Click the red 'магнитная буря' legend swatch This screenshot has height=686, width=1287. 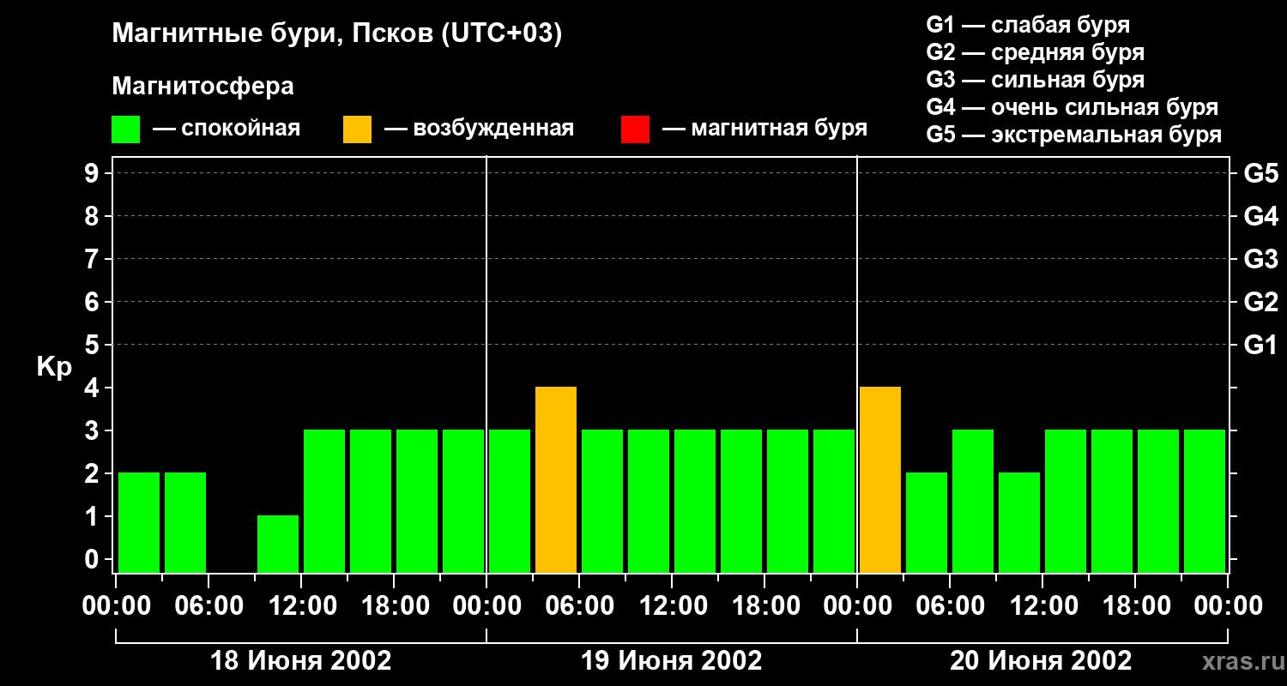(635, 129)
